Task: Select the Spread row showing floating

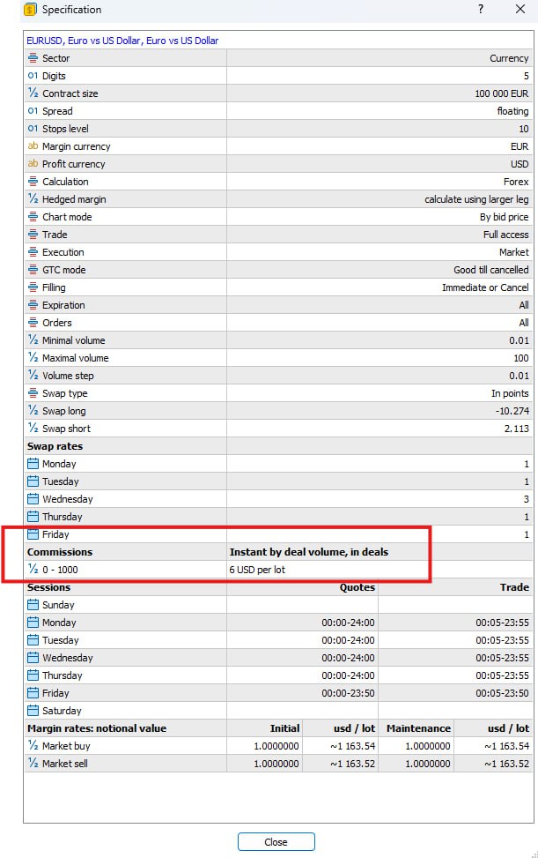Action: [x=278, y=111]
